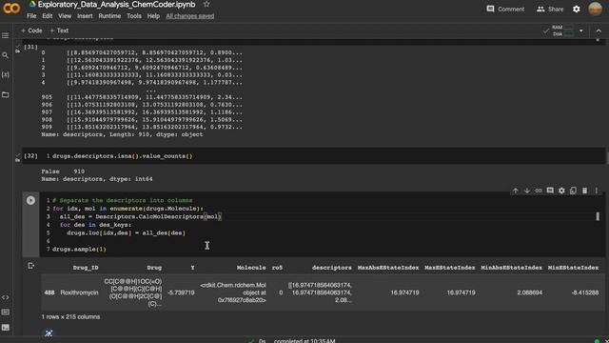The width and height of the screenshot is (609, 343).
Task: Open the File menu
Action: coord(31,16)
